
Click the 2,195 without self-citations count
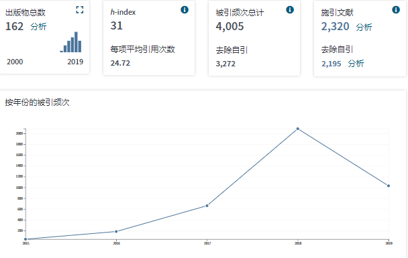click(x=331, y=64)
